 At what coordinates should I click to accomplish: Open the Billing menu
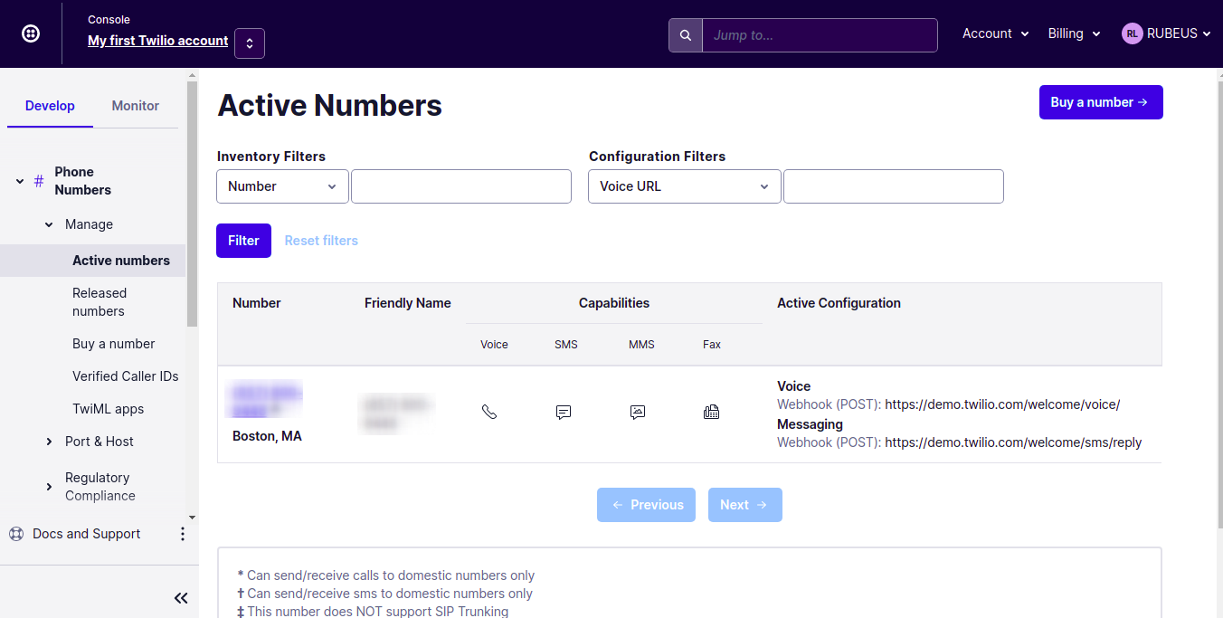(1074, 33)
